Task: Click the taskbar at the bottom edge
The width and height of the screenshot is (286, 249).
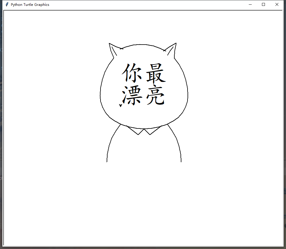Action: pos(143,248)
